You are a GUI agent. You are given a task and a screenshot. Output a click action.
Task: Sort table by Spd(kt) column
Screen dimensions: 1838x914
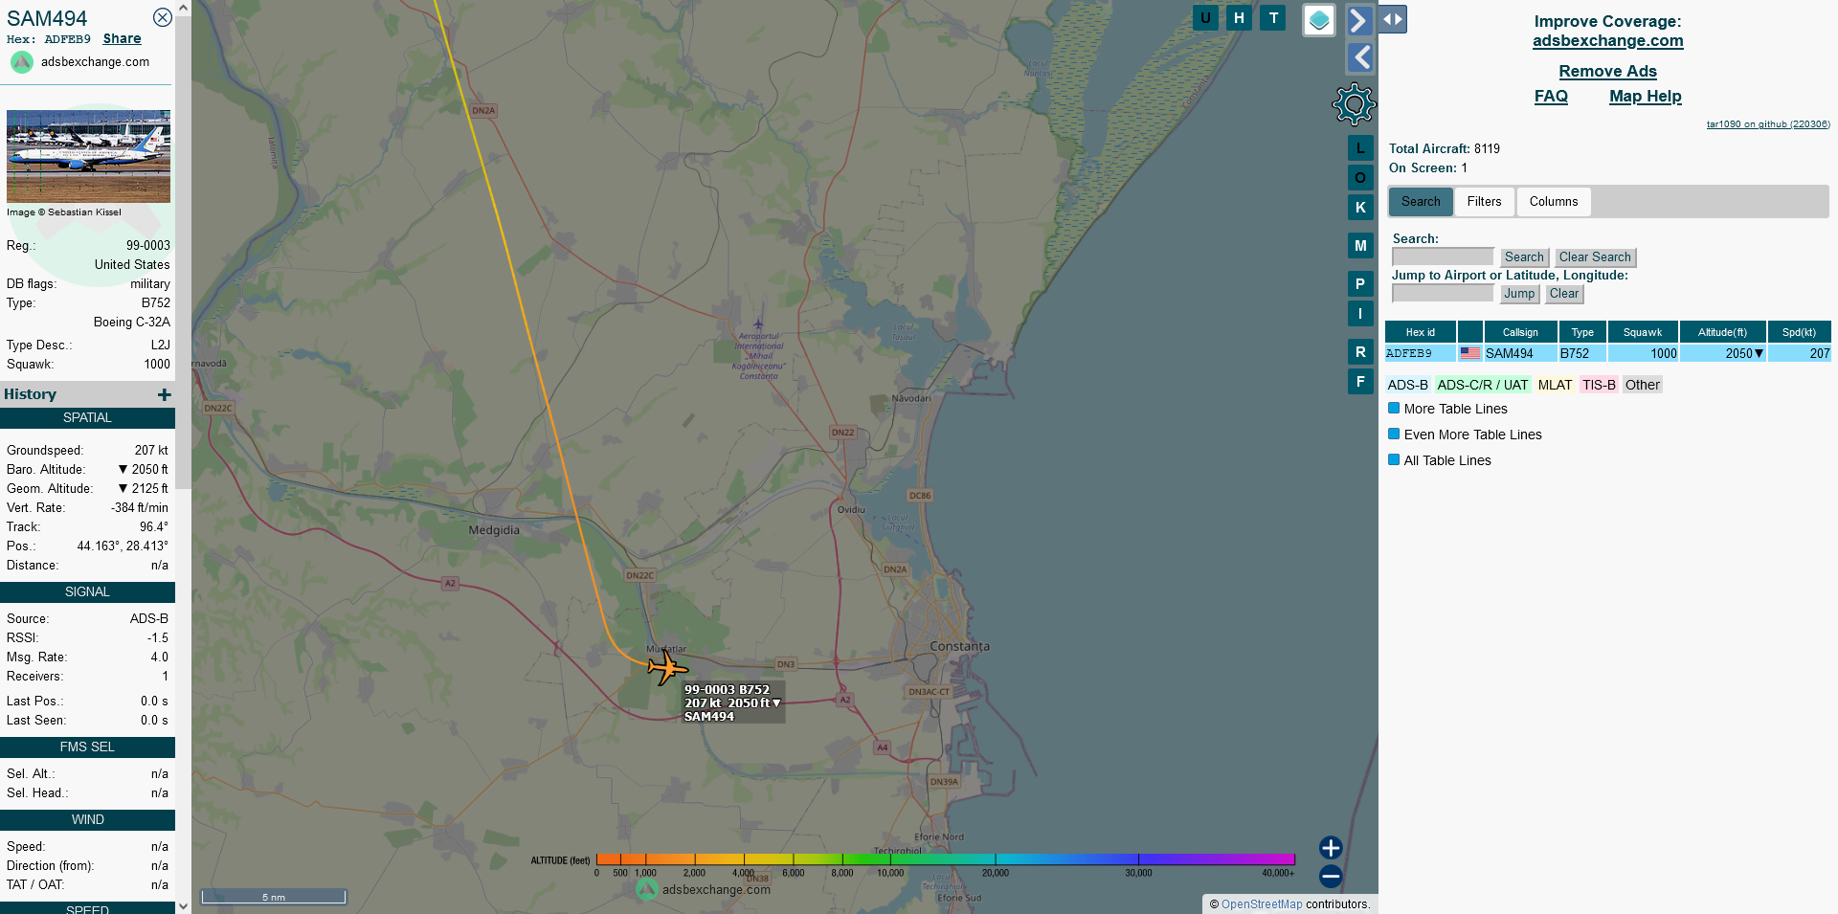coord(1799,332)
